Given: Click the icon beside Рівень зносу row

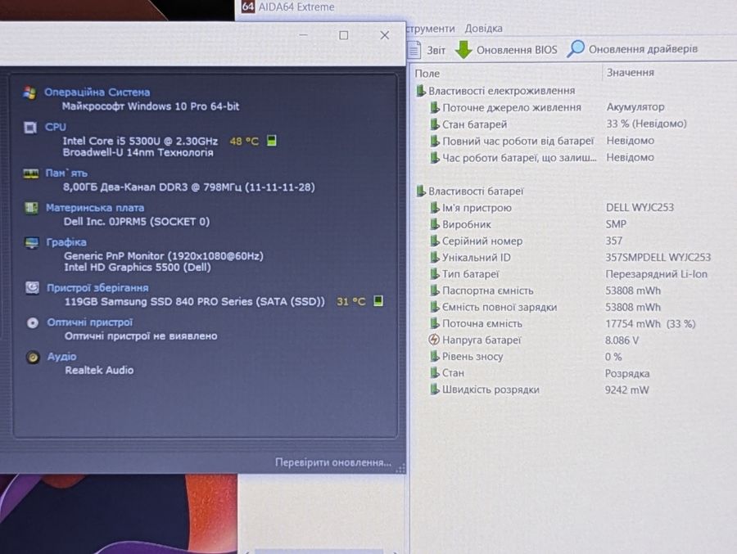Looking at the screenshot, I should click(435, 356).
